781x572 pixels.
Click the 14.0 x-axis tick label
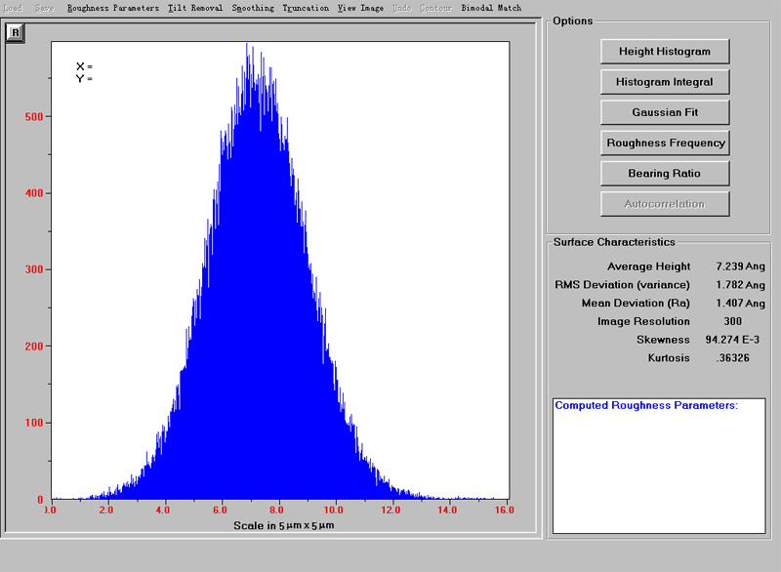pyautogui.click(x=447, y=510)
